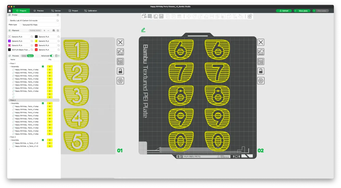Screen dimensions: 341x188
Task: Open the Calibration tab
Action: click(91, 11)
